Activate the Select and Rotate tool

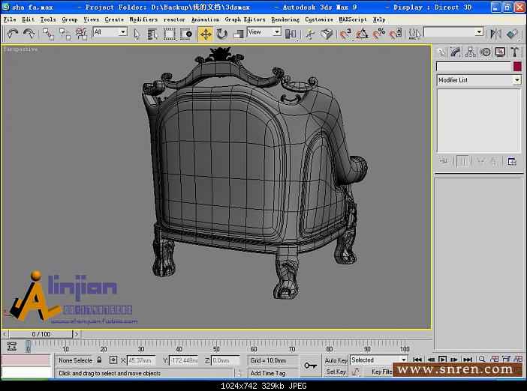[222, 34]
